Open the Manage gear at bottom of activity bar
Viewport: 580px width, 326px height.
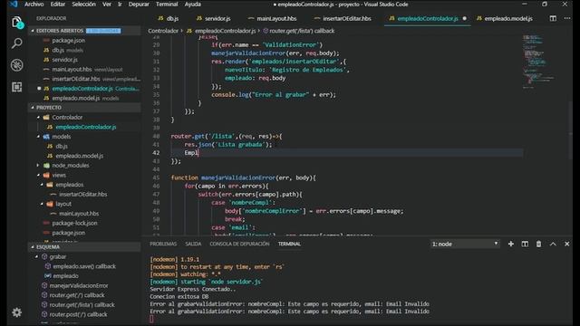(x=16, y=312)
